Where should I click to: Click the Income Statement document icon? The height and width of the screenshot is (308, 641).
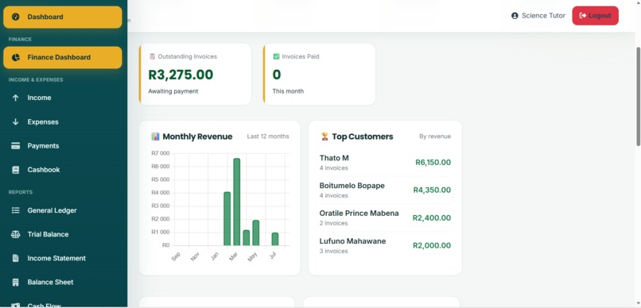click(16, 258)
